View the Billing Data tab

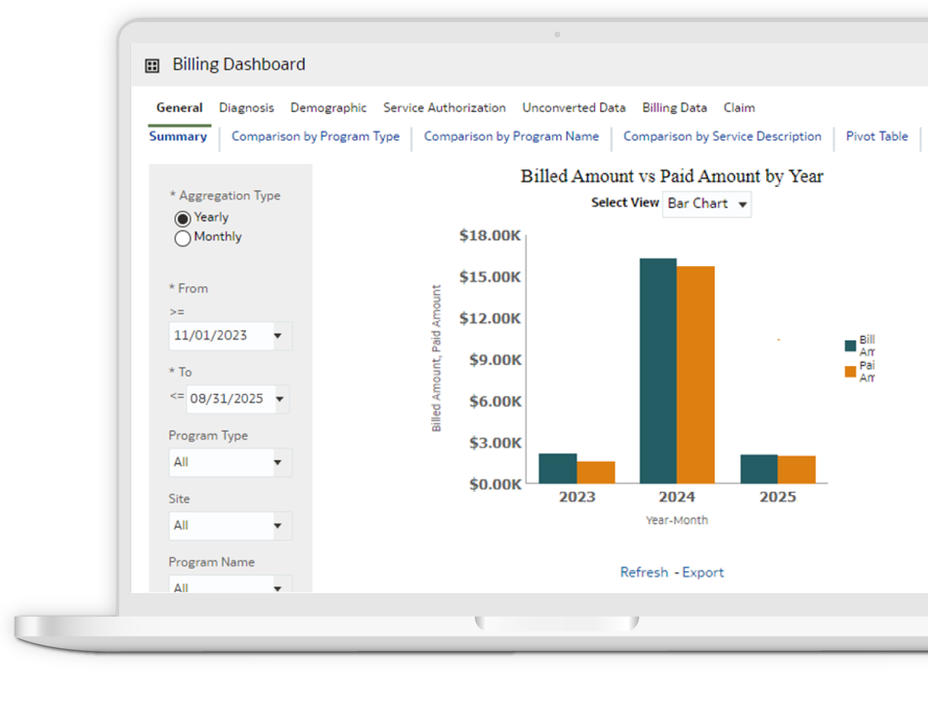[x=674, y=108]
